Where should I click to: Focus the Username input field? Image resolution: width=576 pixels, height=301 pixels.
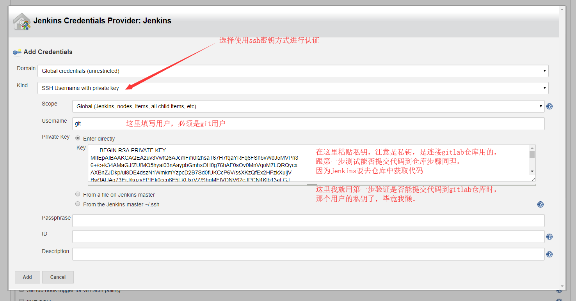point(308,124)
